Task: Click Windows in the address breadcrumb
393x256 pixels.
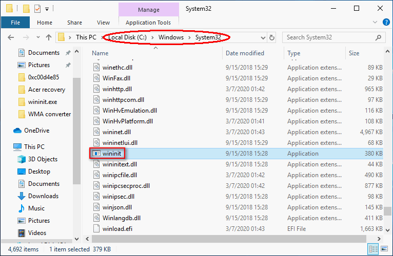Action: pyautogui.click(x=171, y=37)
